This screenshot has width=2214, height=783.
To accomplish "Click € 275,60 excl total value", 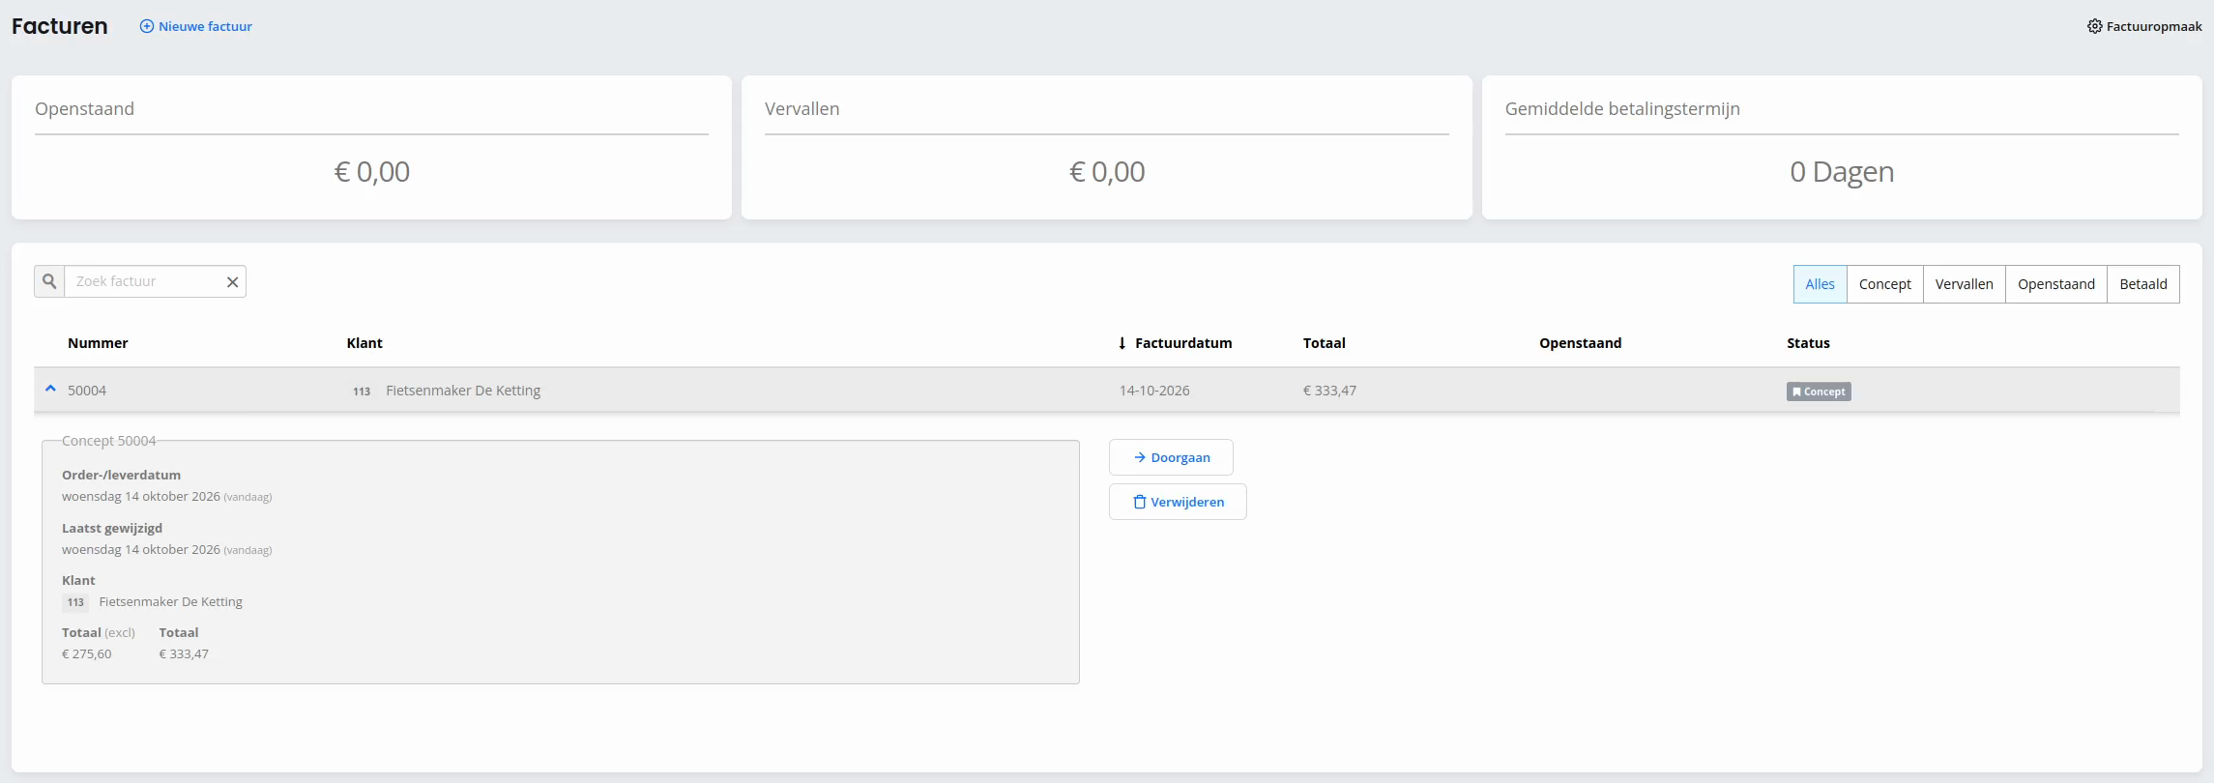I will (87, 654).
